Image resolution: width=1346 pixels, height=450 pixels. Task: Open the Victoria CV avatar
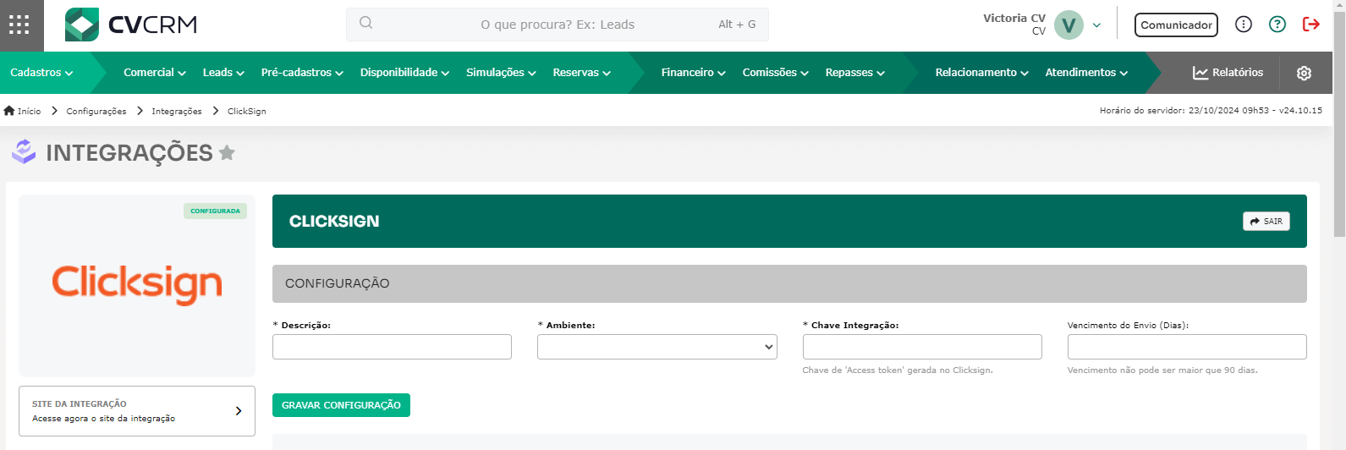click(1069, 25)
